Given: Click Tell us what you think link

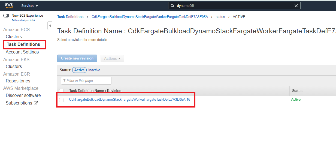Looking at the screenshot, I should point(23,20).
